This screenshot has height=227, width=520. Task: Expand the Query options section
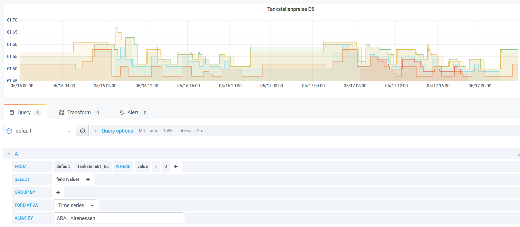(x=117, y=131)
